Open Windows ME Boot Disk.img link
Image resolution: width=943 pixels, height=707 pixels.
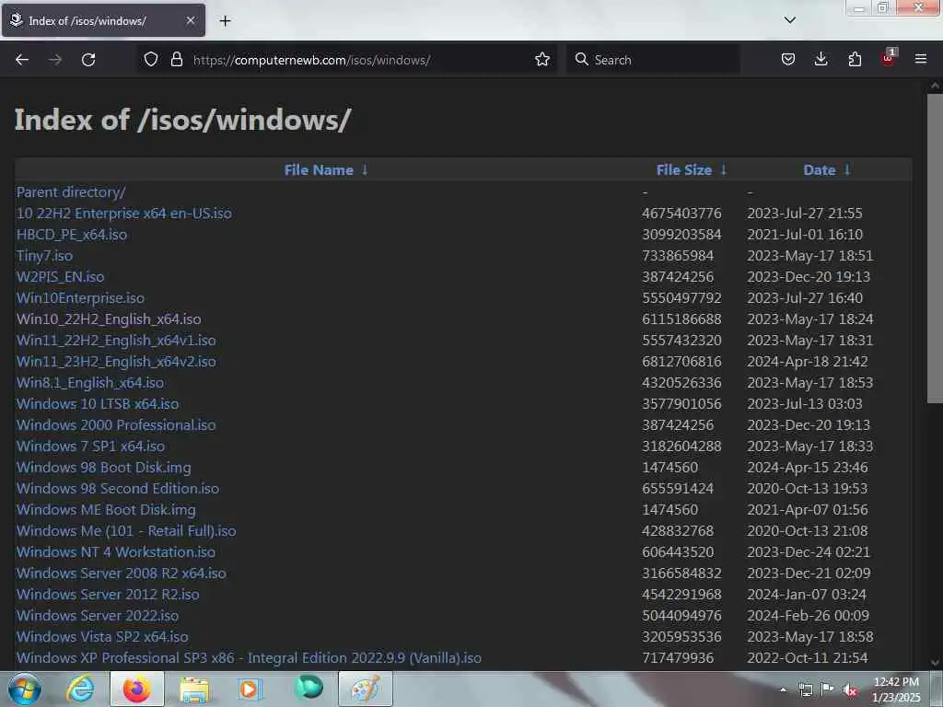(106, 510)
